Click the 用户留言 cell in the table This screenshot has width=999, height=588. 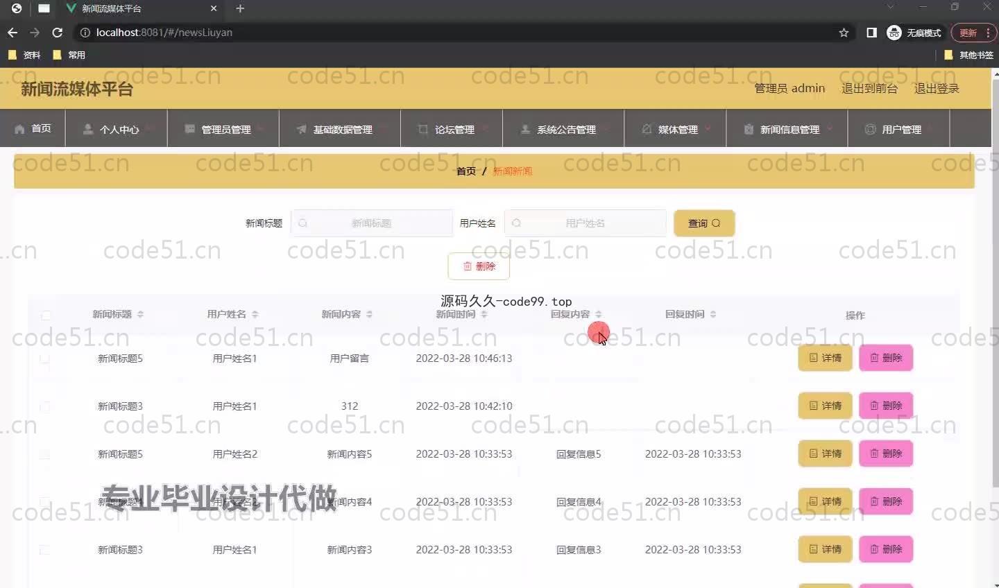pyautogui.click(x=350, y=358)
